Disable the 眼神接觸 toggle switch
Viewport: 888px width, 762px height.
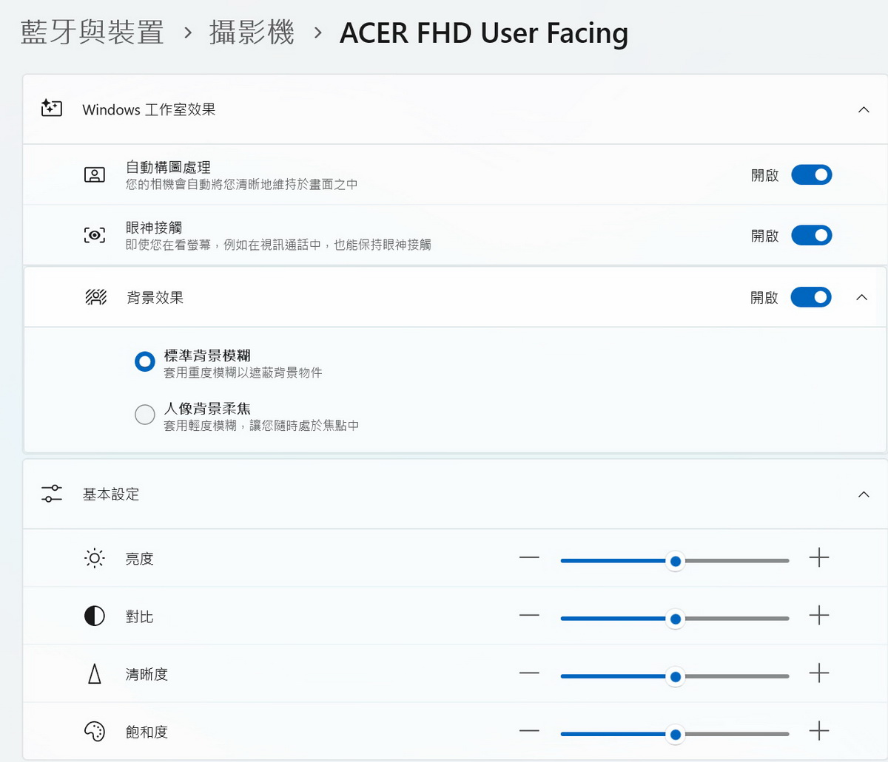click(x=811, y=236)
